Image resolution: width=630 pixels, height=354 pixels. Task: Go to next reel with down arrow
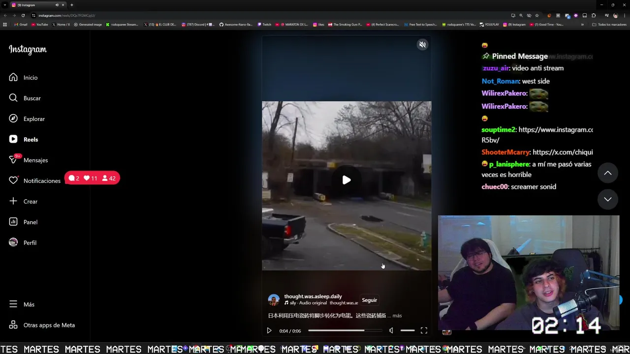click(608, 199)
